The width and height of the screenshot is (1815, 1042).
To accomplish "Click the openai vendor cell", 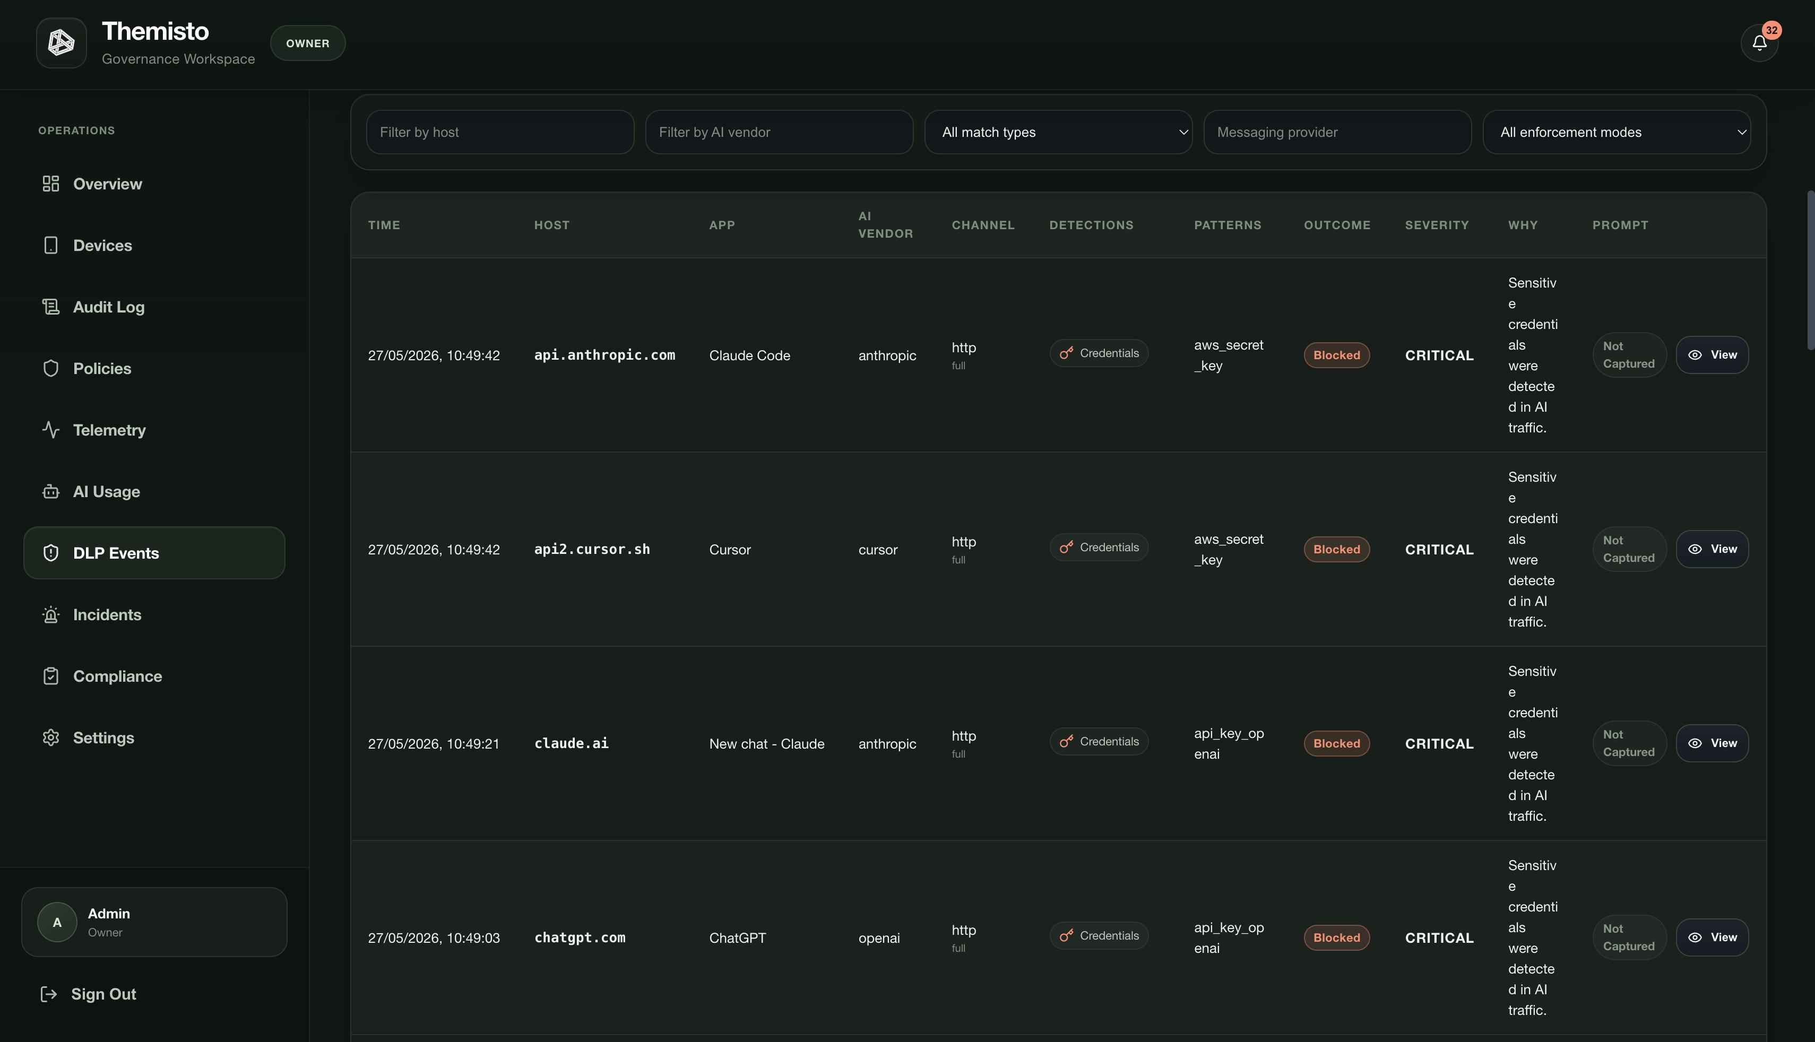I will [879, 938].
